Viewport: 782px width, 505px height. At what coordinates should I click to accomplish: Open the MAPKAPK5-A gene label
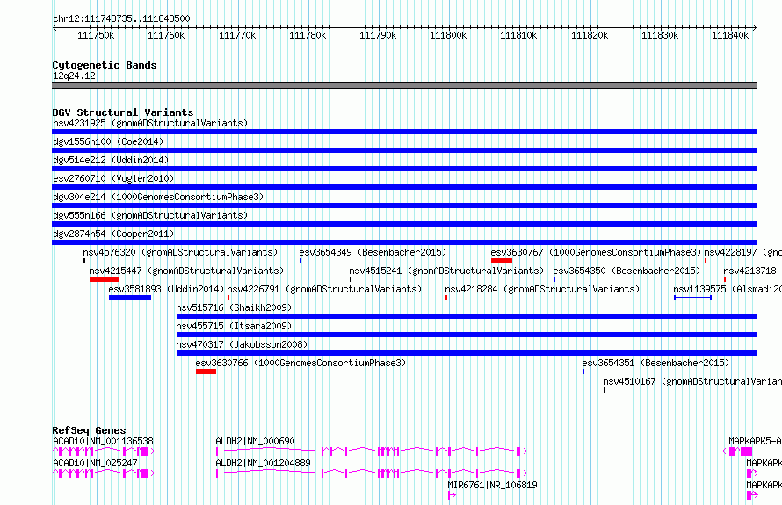[755, 441]
